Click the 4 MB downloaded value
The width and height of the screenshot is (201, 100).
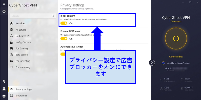point(166,79)
